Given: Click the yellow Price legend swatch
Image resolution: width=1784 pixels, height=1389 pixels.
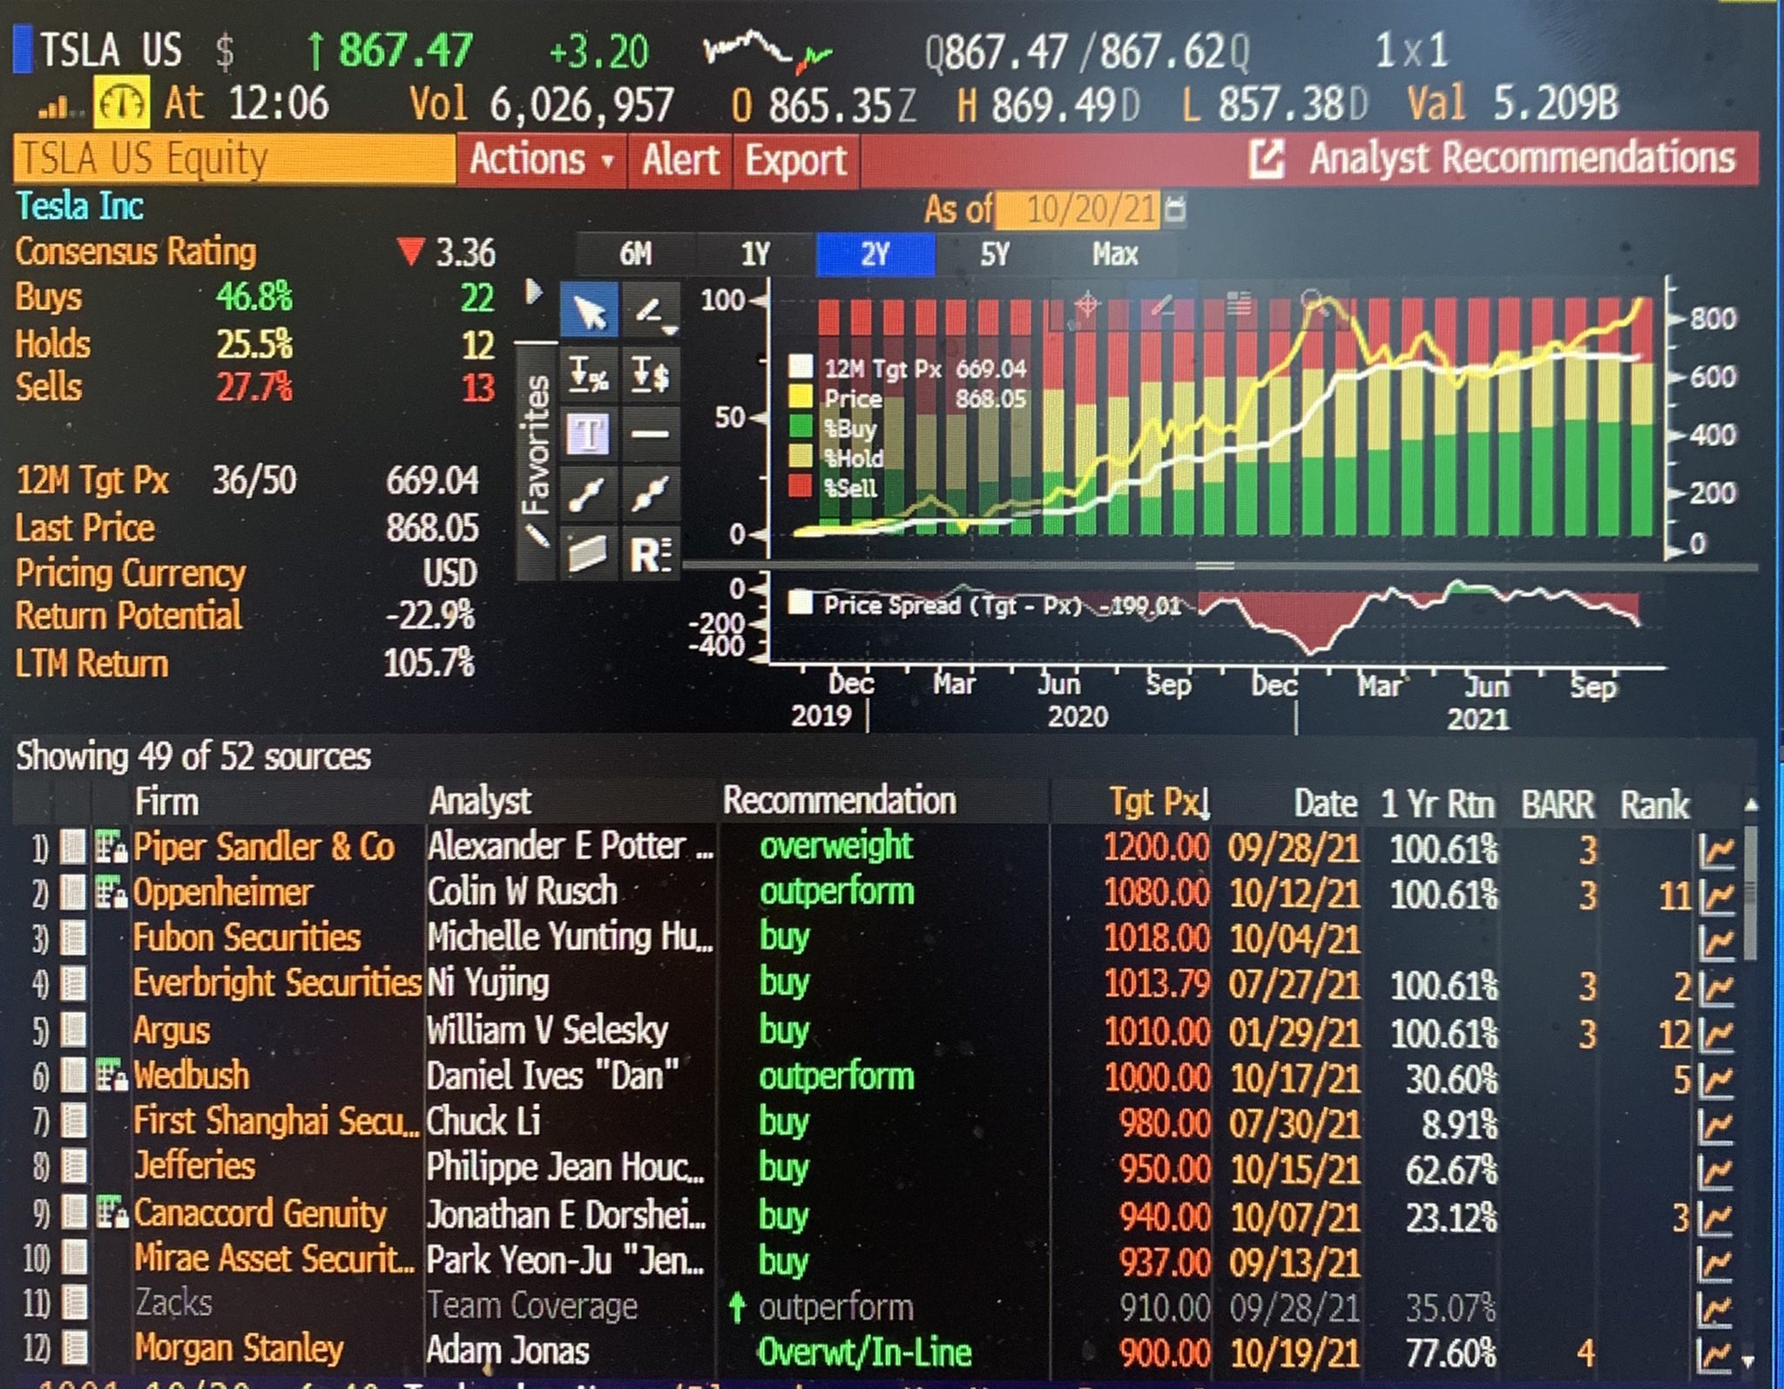Looking at the screenshot, I should pyautogui.click(x=801, y=397).
